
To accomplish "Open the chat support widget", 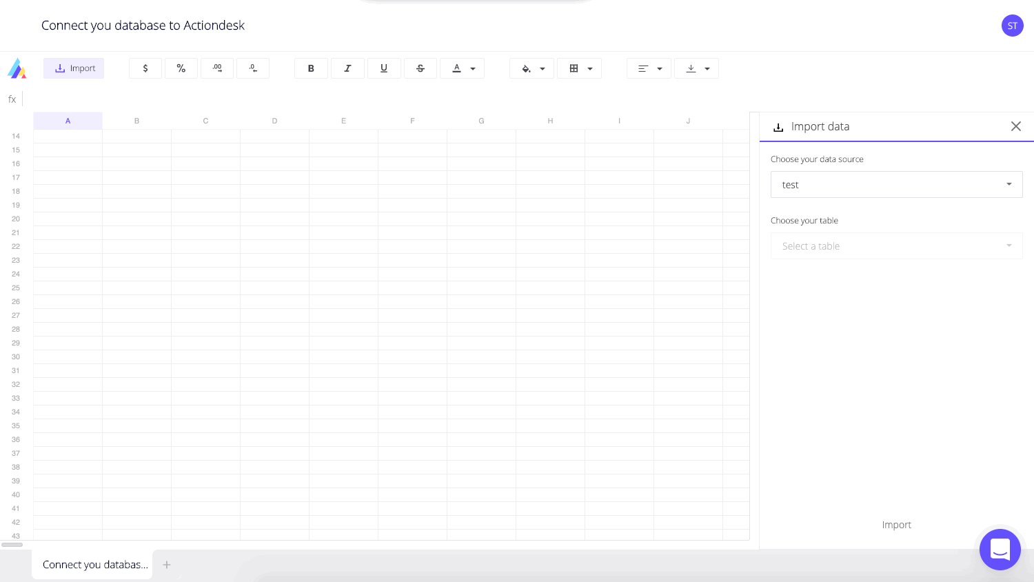I will pyautogui.click(x=1000, y=550).
